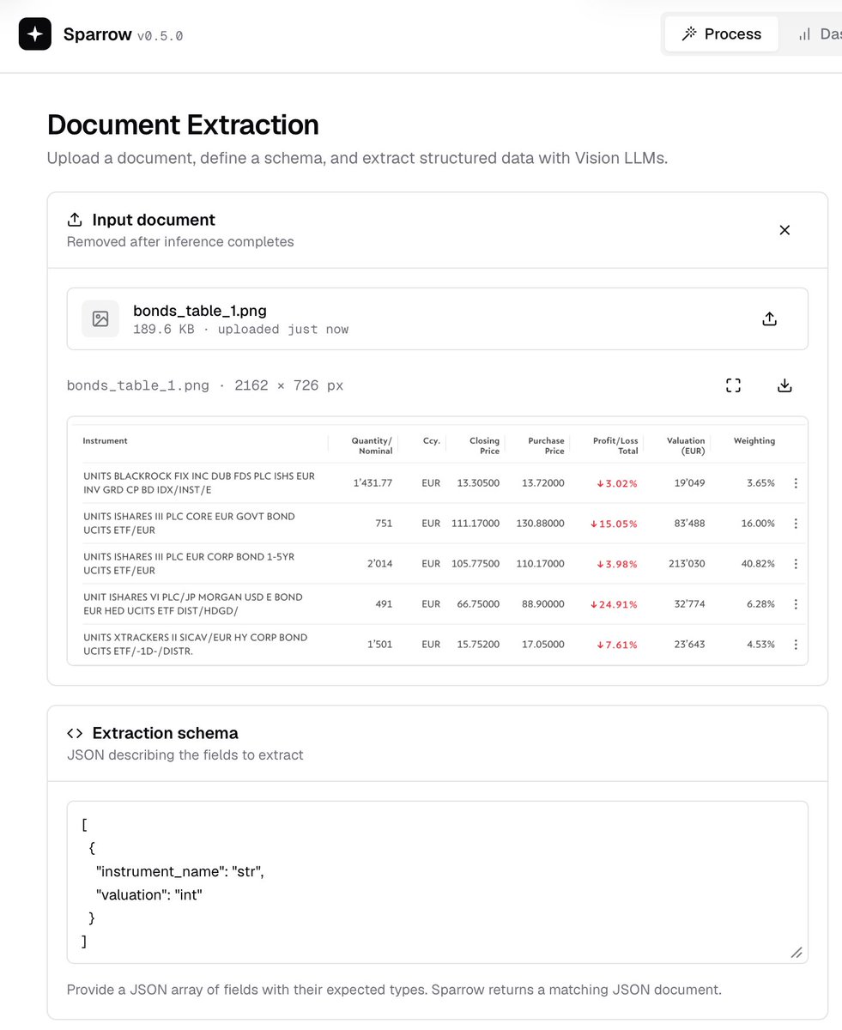This screenshot has height=1030, width=842.
Task: Expand the preview to fullscreen
Action: tap(733, 385)
